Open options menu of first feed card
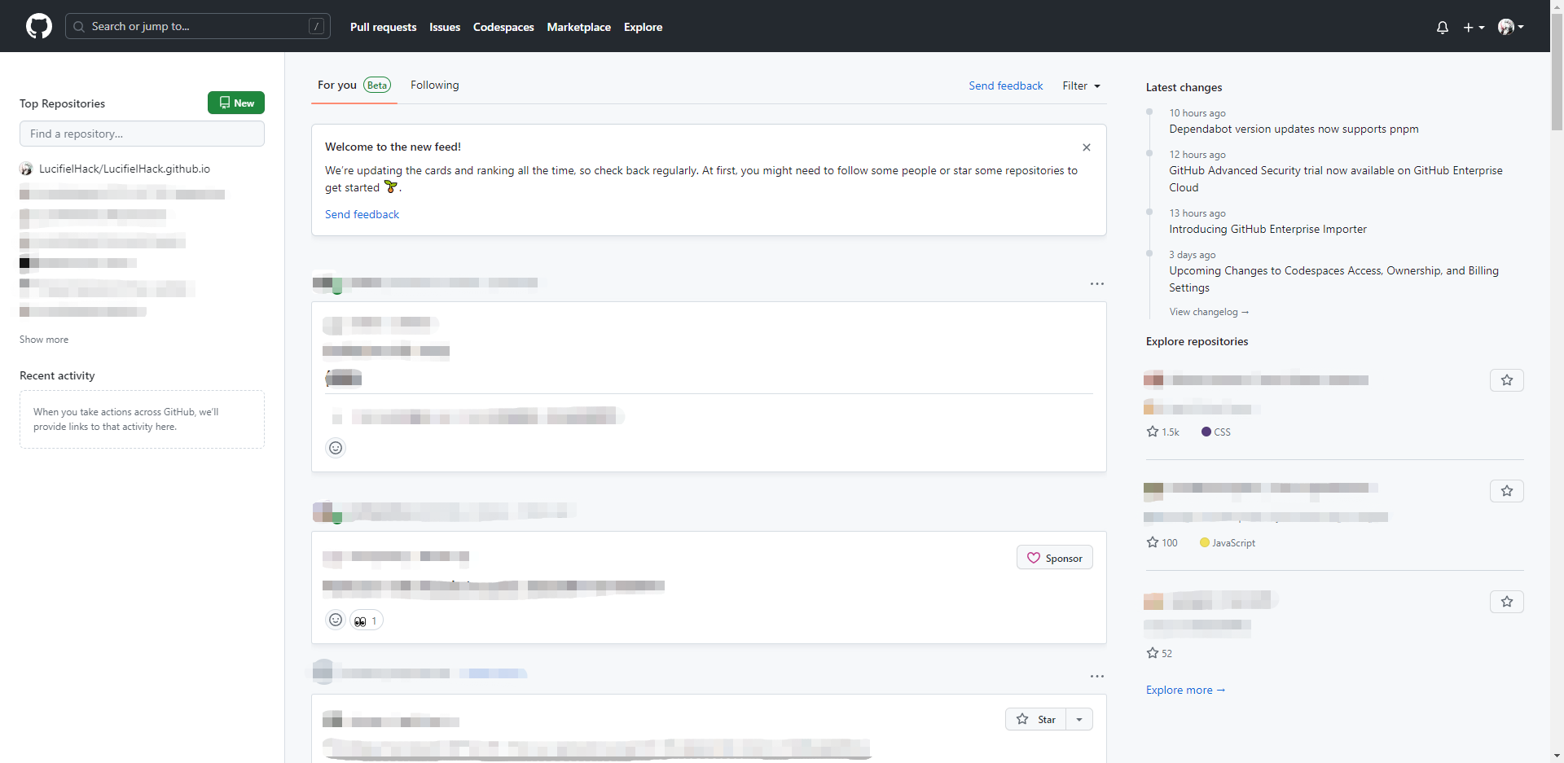The image size is (1564, 763). [1097, 283]
